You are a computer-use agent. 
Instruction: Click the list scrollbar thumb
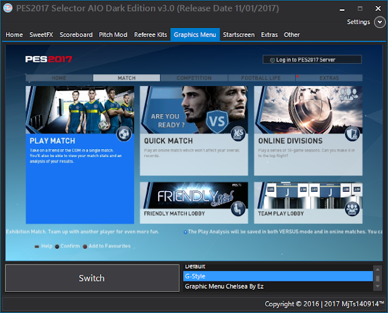coord(378,278)
